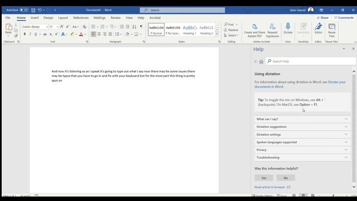Apply superscript formatting

coord(56,34)
